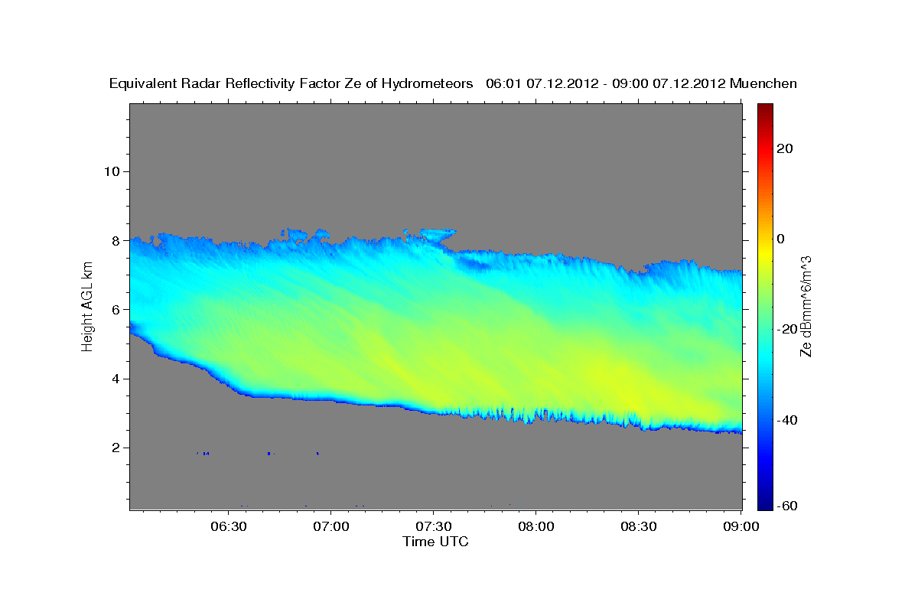Image resolution: width=918 pixels, height=612 pixels.
Task: Click the 08:00 time tick label
Action: (x=535, y=527)
